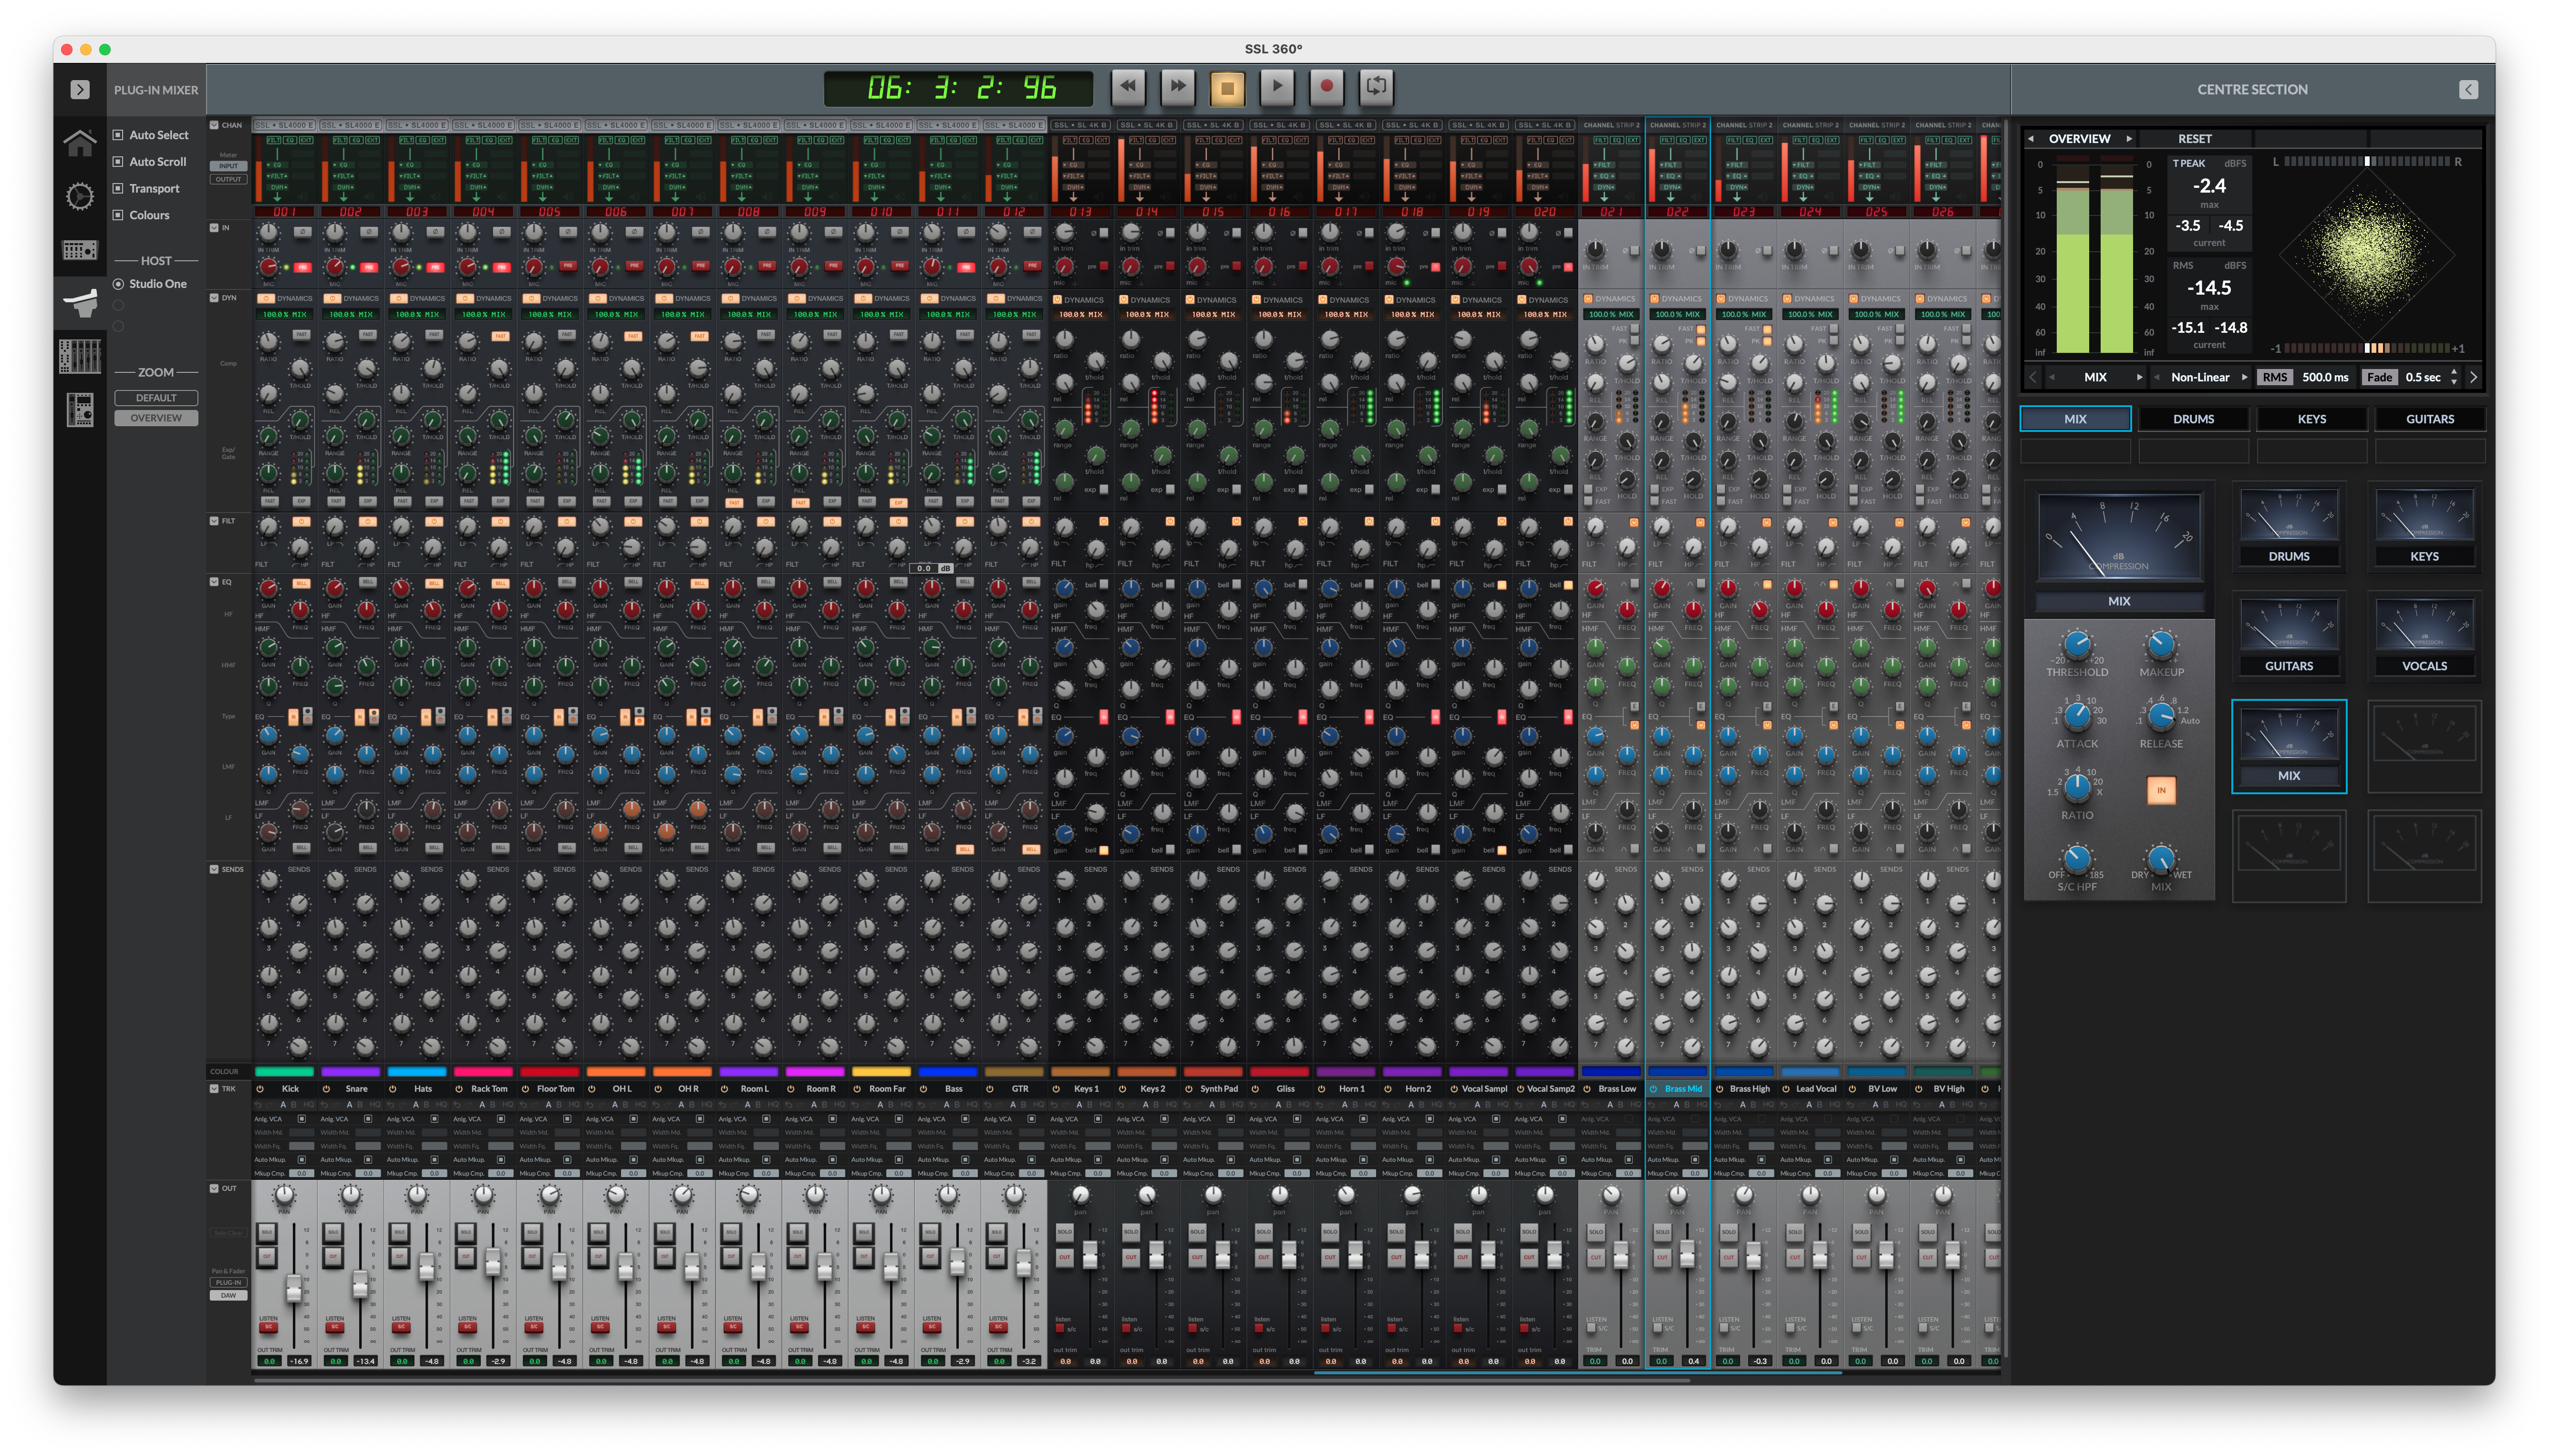Toggle the Transport checkbox

point(118,188)
